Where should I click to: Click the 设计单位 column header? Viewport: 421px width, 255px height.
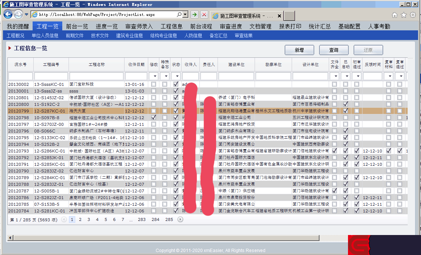tap(311, 65)
